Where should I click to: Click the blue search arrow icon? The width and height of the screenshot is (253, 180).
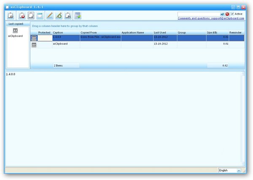pyautogui.click(x=223, y=14)
